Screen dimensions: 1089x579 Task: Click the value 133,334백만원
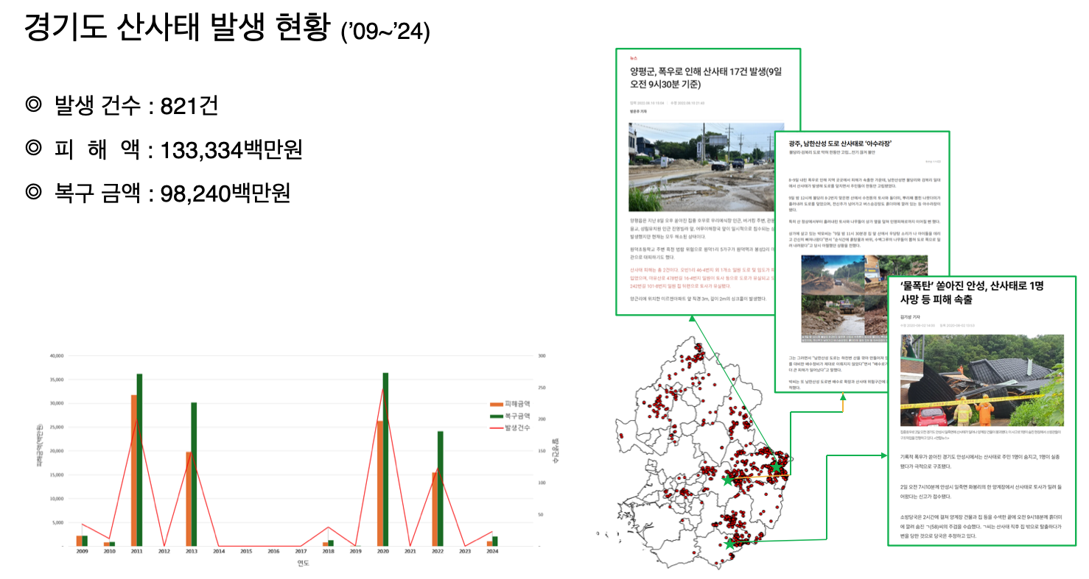(231, 150)
